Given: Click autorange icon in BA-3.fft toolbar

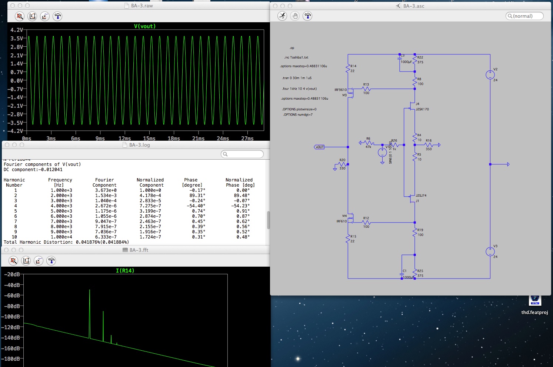Looking at the screenshot, I should [26, 261].
